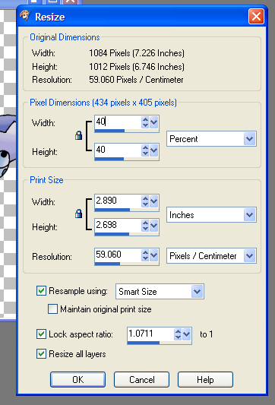Viewport: 275px width, 405px height.
Task: Toggle the Pixel Dimensions lock icon
Action: click(x=78, y=135)
